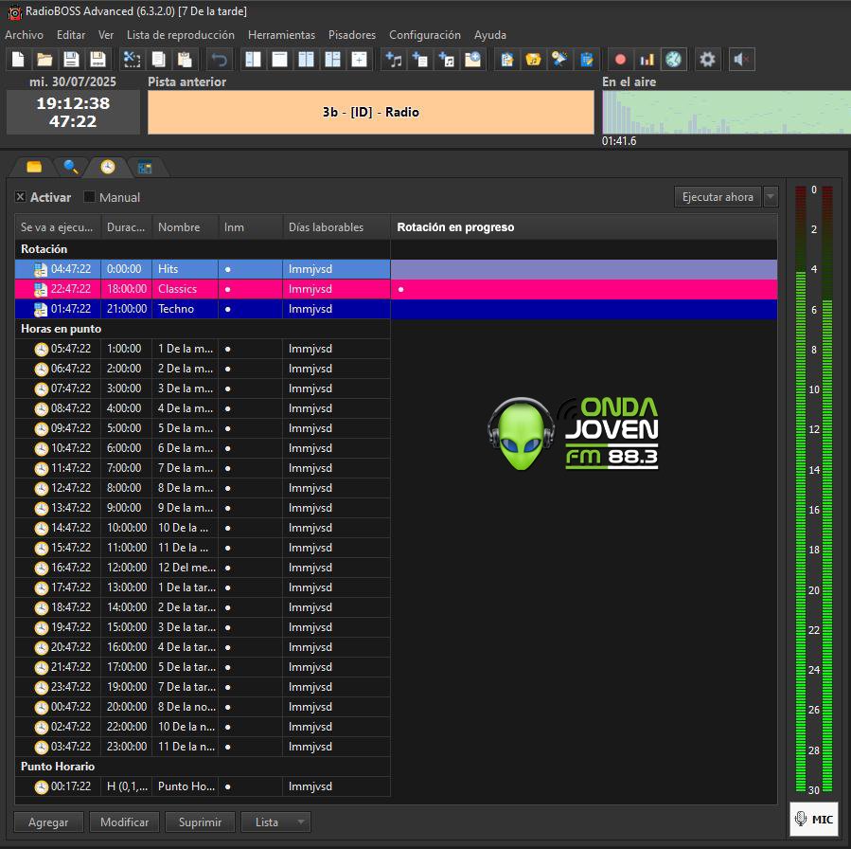Start recording with the red circle icon
The height and width of the screenshot is (849, 851).
(620, 59)
